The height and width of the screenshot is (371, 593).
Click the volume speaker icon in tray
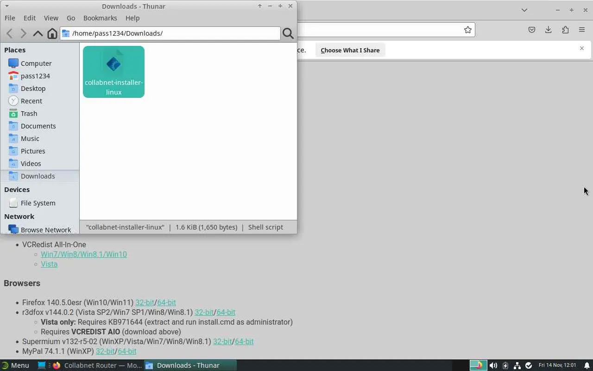[x=493, y=365]
